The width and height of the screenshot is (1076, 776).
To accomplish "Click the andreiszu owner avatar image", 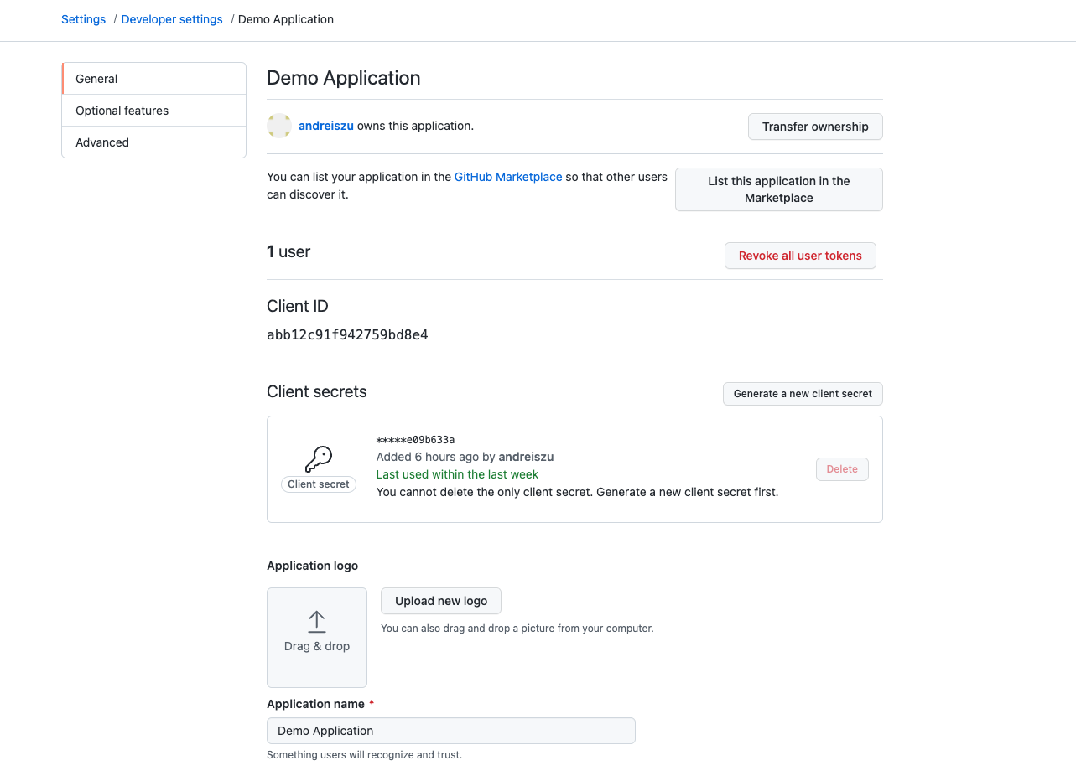I will [x=279, y=126].
